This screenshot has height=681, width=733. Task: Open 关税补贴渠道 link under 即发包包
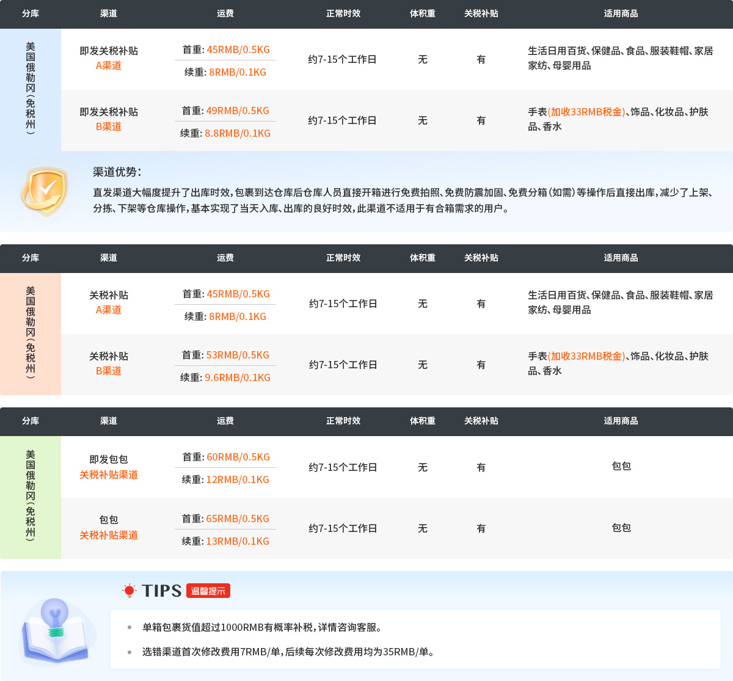coord(108,475)
